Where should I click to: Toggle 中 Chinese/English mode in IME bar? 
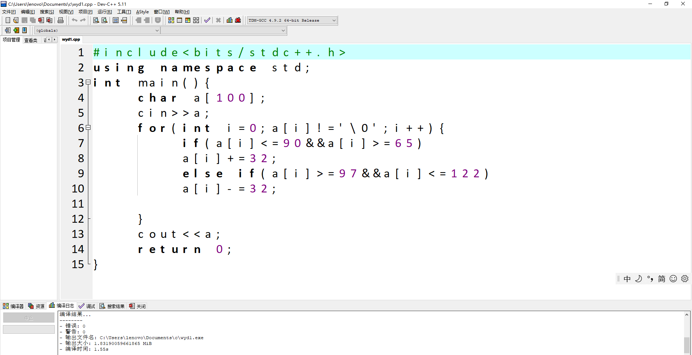(627, 279)
